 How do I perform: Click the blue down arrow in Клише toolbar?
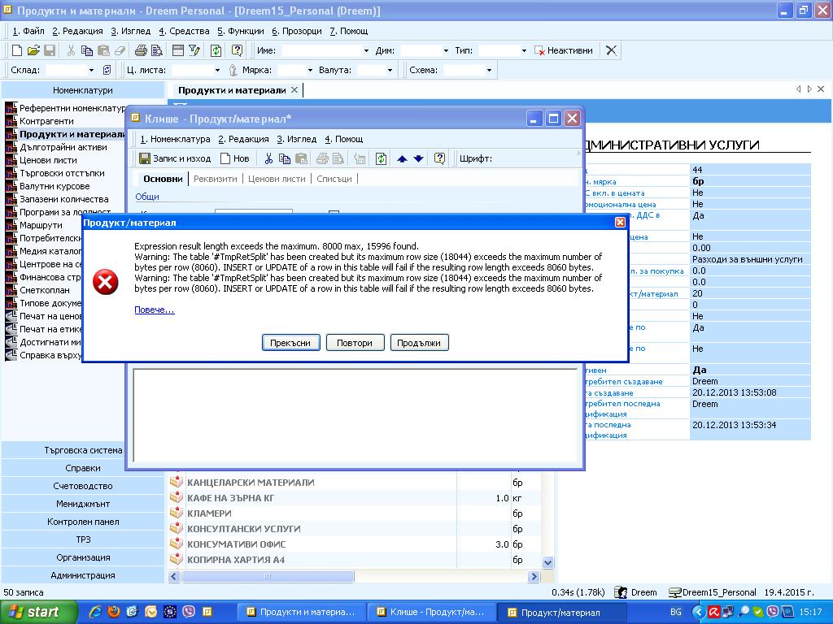[419, 158]
